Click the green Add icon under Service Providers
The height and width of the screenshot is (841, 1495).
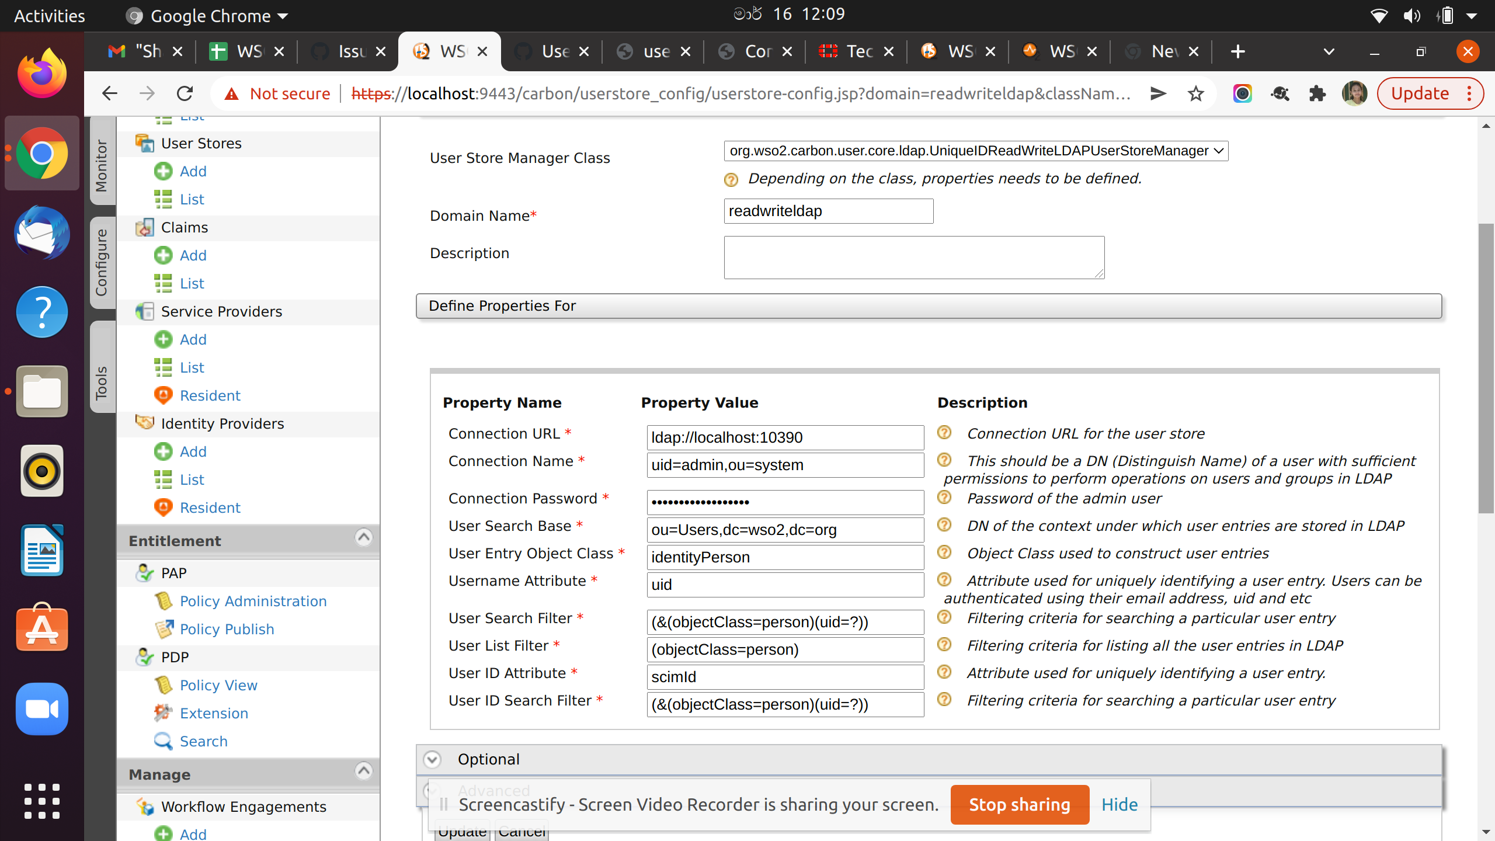click(164, 339)
